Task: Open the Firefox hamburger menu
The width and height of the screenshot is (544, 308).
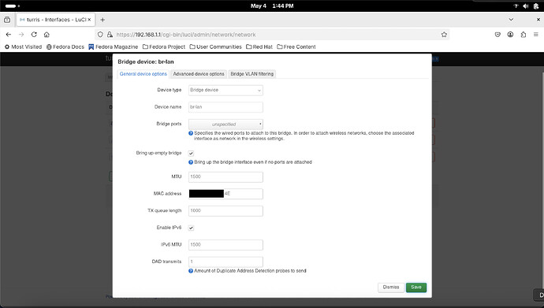Action: tap(535, 35)
